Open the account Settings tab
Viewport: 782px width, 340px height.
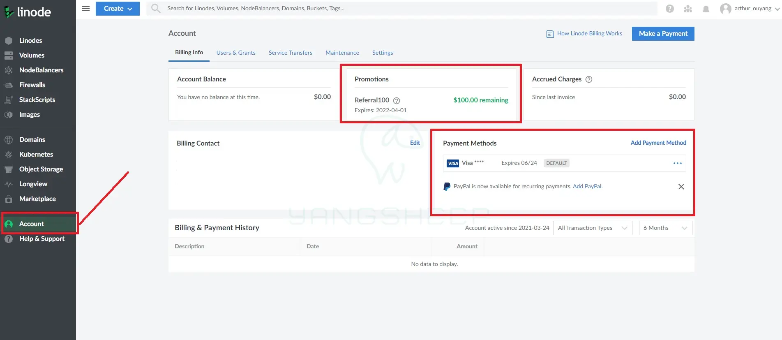click(x=383, y=53)
